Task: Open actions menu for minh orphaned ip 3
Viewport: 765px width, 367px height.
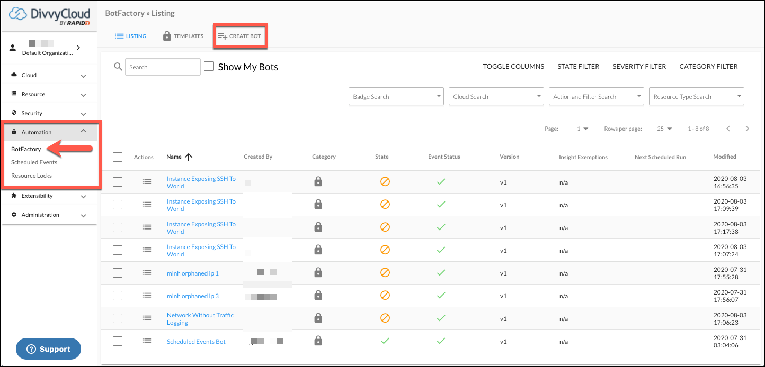Action: 147,295
